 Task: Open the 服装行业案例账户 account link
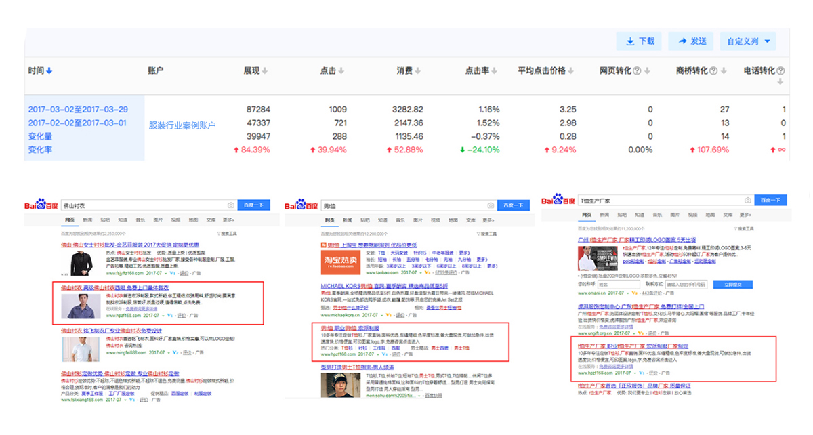pos(182,125)
